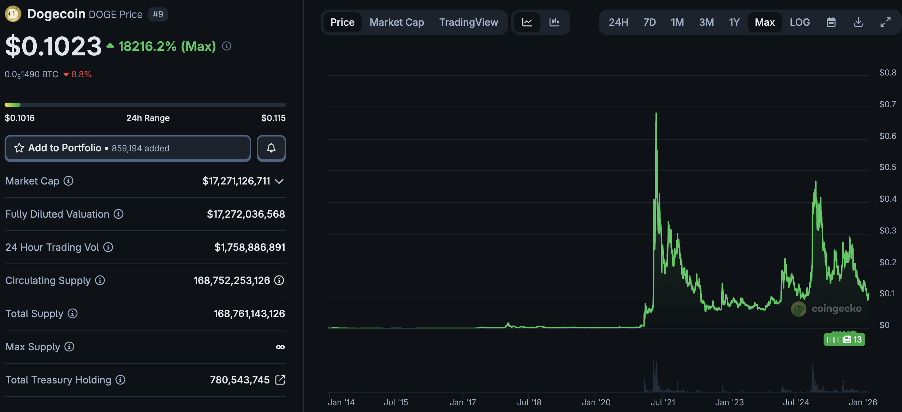Viewport: 902px width, 412px height.
Task: Toggle LOG scale on chart
Action: coord(800,22)
